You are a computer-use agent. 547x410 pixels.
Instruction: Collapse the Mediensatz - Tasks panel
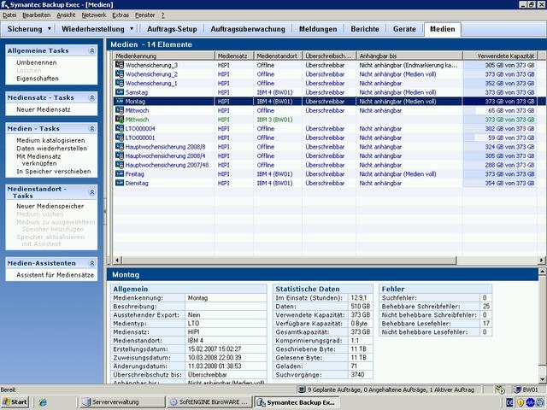(92, 98)
